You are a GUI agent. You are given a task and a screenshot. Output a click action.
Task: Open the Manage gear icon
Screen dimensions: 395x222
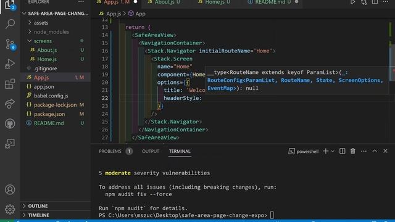10,209
